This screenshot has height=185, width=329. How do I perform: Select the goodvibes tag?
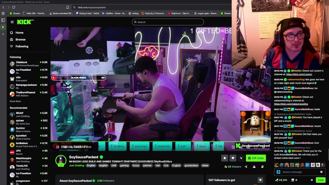[x=191, y=165]
